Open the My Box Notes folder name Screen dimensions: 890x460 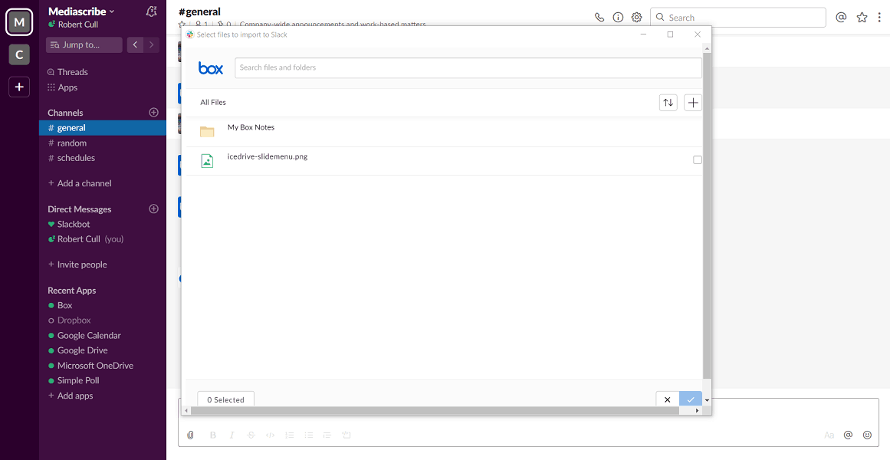click(251, 128)
